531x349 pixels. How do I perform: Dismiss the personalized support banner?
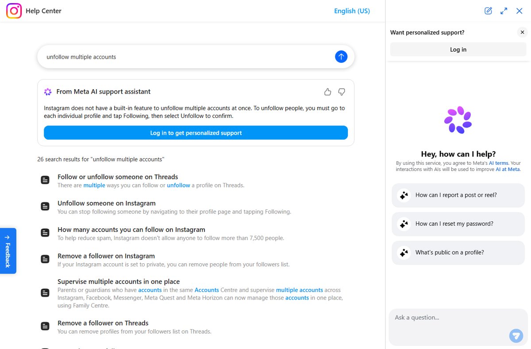(x=522, y=32)
